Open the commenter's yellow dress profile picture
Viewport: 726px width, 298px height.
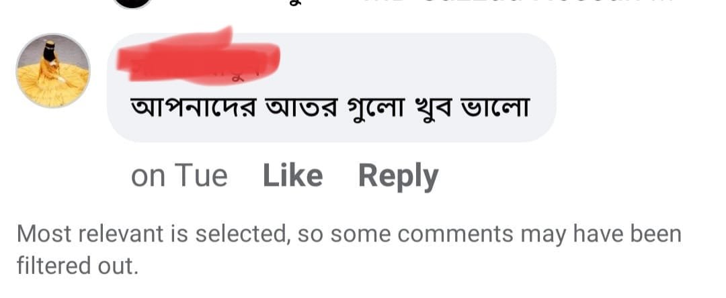click(x=52, y=70)
